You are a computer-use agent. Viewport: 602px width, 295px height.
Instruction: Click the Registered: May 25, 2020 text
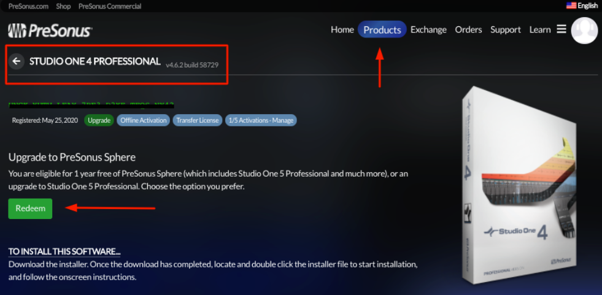tap(45, 120)
